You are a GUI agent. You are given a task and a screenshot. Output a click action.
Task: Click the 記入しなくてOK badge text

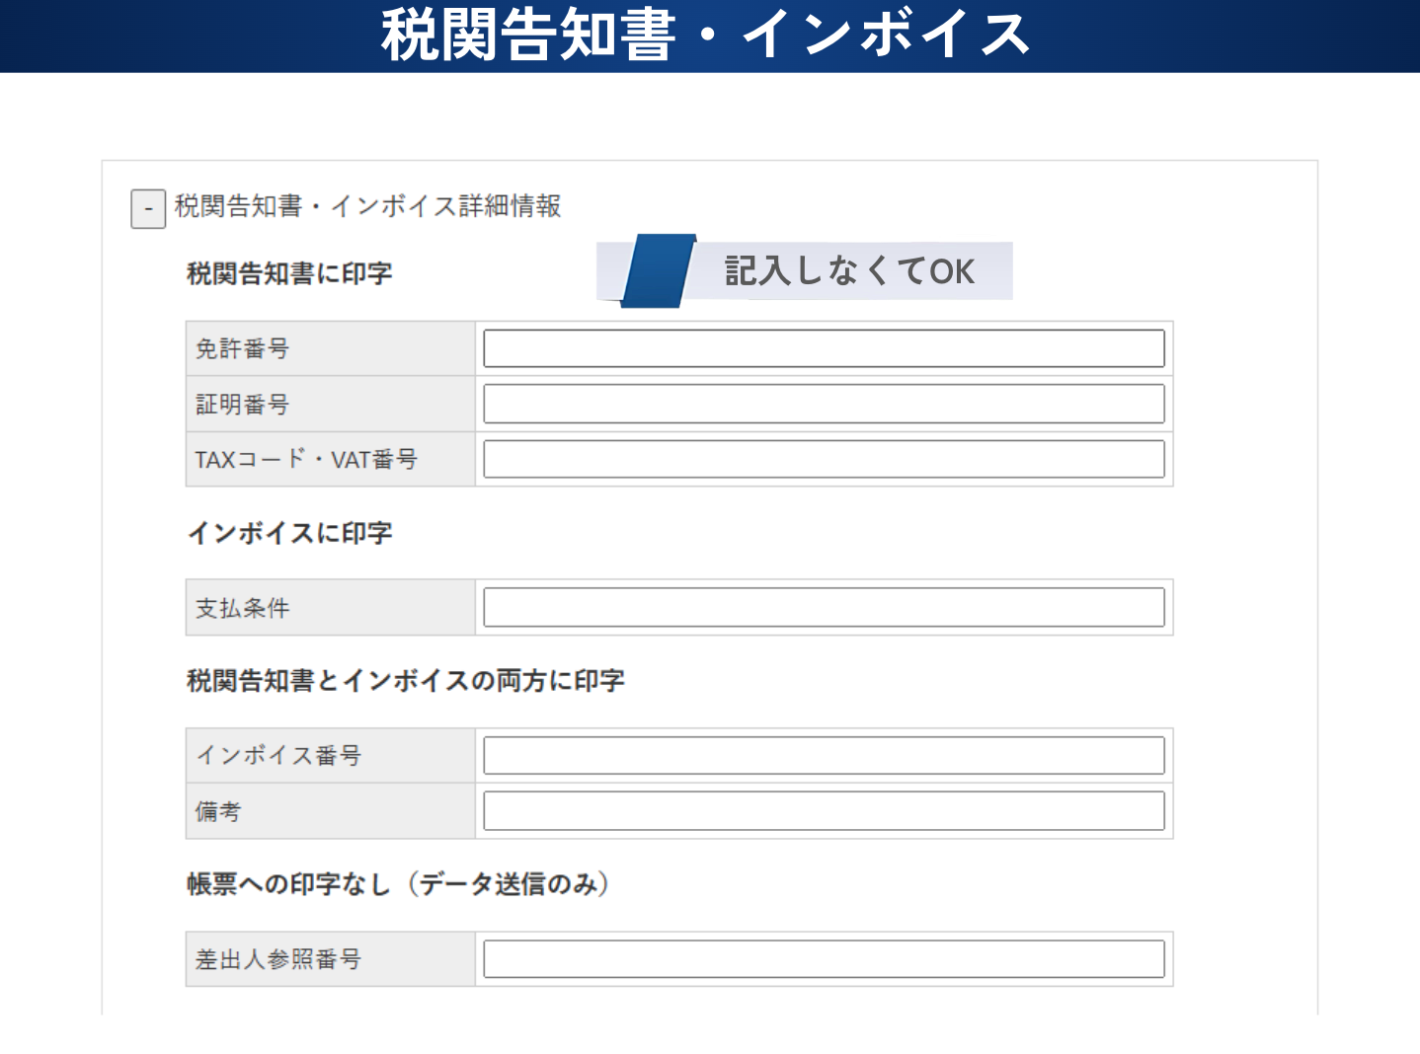point(849,271)
